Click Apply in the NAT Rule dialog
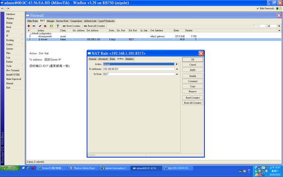Image resolution: width=283 pixels, height=177 pixels. [x=192, y=70]
